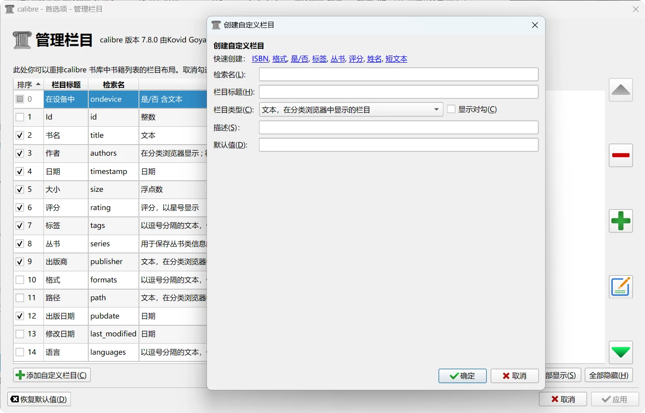
Task: Click the 检索名 column header
Action: [113, 84]
